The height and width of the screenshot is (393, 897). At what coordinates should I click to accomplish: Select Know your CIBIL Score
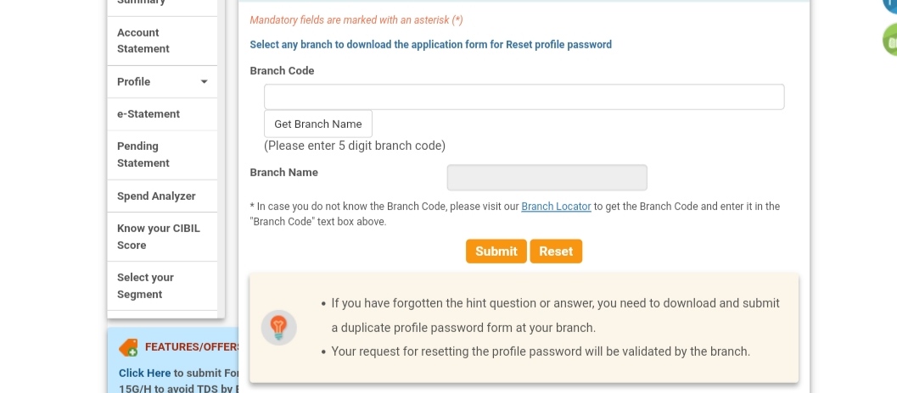tap(158, 236)
